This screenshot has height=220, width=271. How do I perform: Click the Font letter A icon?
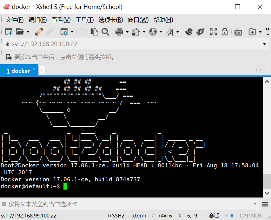tap(170, 32)
